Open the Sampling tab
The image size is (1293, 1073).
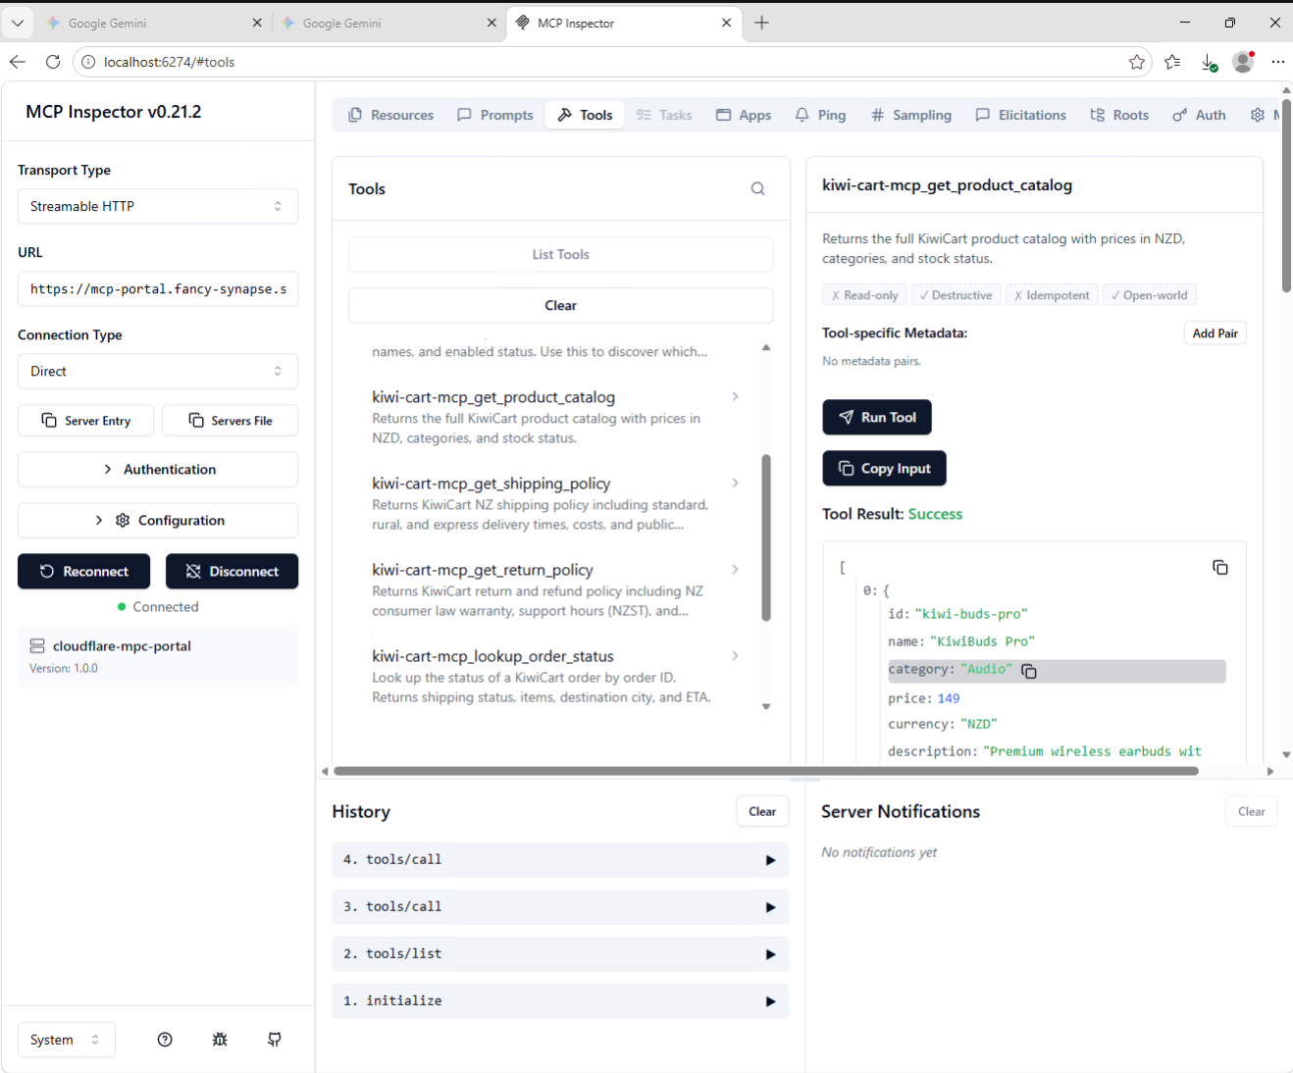tap(911, 115)
